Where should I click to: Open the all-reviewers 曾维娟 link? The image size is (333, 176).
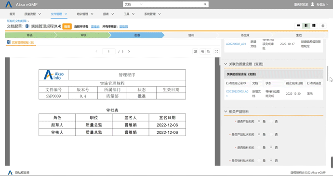tap(123, 26)
